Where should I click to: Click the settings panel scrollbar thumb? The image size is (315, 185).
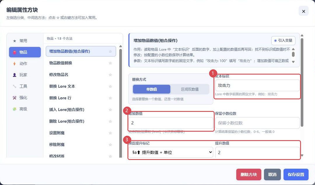point(302,82)
